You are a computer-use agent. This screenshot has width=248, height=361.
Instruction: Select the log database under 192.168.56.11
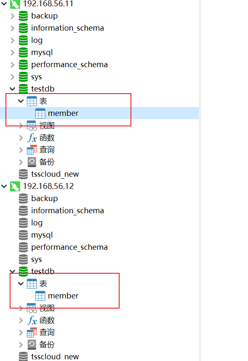(37, 40)
